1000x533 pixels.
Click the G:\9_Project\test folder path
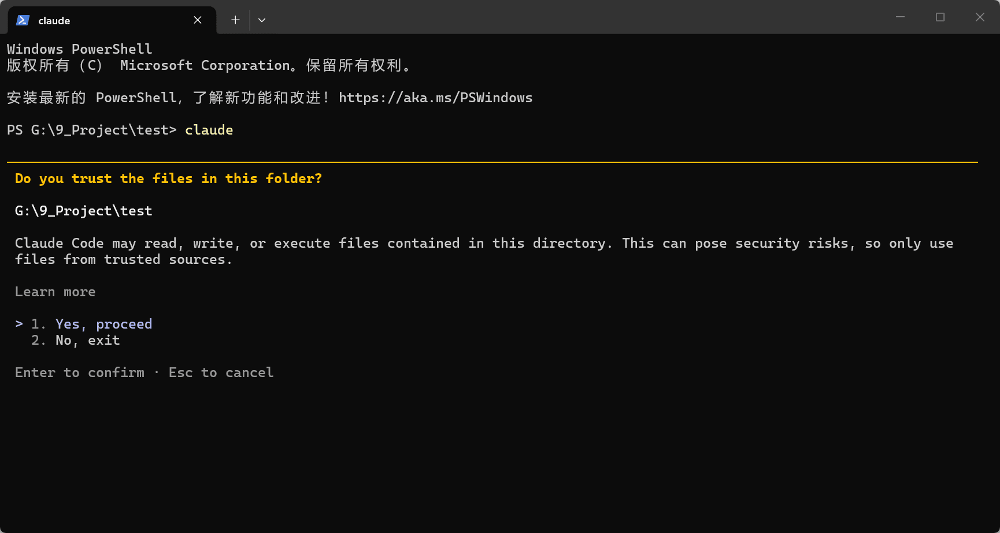click(x=83, y=211)
